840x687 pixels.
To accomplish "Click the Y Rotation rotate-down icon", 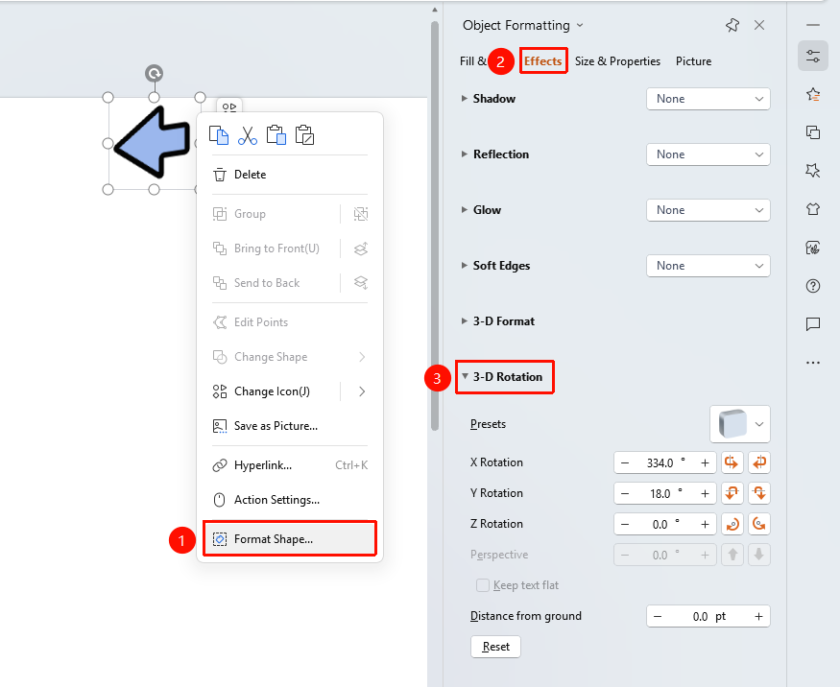I will pos(759,493).
